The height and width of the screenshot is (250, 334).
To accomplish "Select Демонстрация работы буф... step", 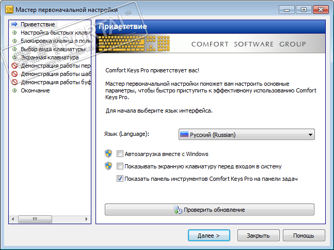I will [56, 82].
